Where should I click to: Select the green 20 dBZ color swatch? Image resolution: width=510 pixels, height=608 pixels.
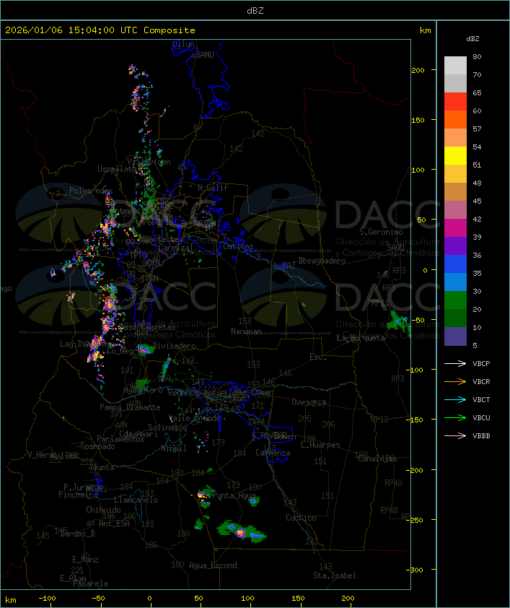click(x=455, y=300)
